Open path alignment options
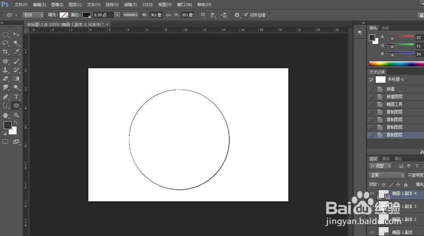This screenshot has width=424, height=236. (x=213, y=15)
